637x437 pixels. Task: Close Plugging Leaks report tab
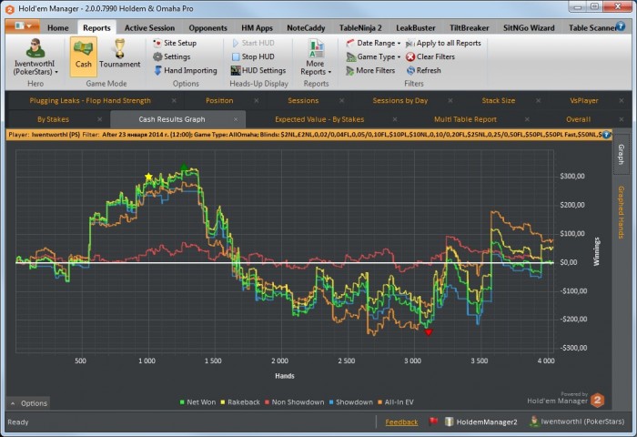174,101
